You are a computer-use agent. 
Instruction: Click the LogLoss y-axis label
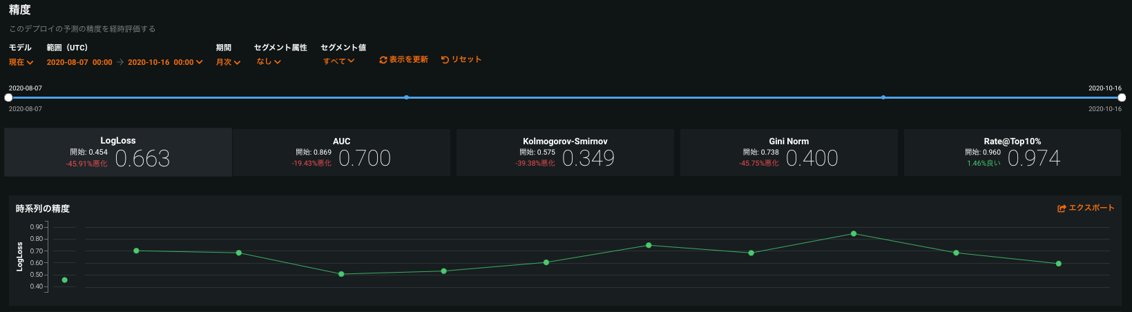[20, 256]
